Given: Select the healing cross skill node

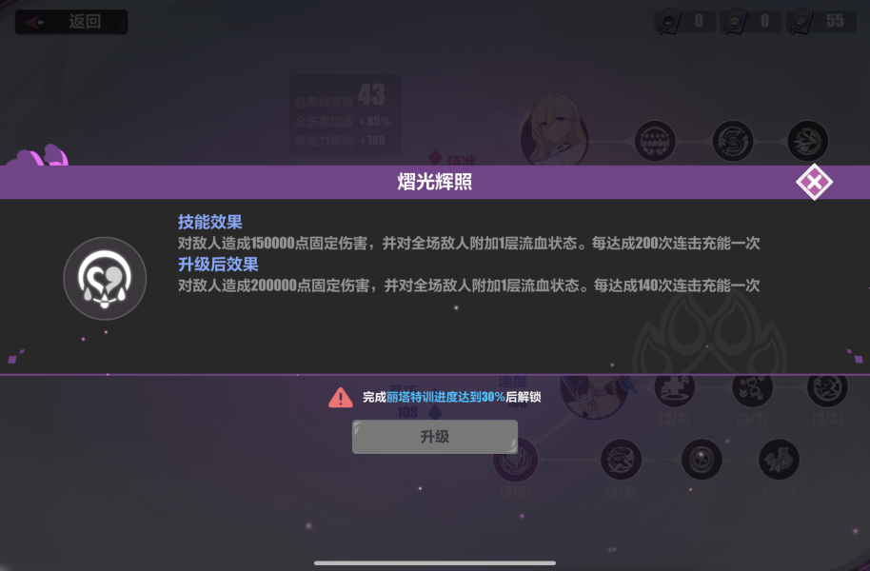Looking at the screenshot, I should click(675, 389).
